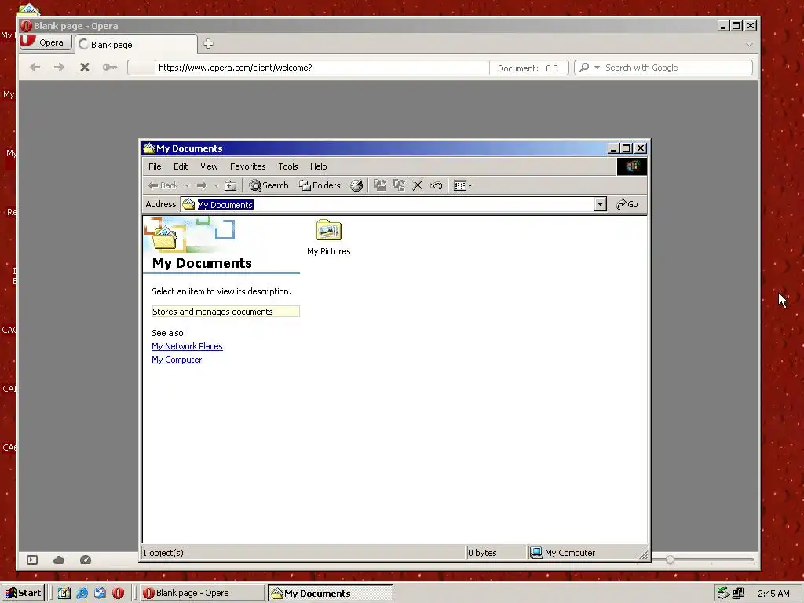This screenshot has height=603, width=804.
Task: Click the network connection tray icon
Action: pyautogui.click(x=738, y=594)
